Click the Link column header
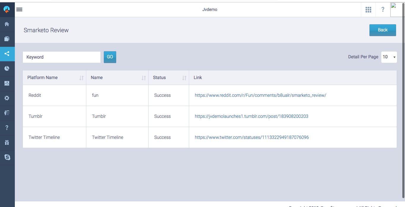 click(x=198, y=78)
